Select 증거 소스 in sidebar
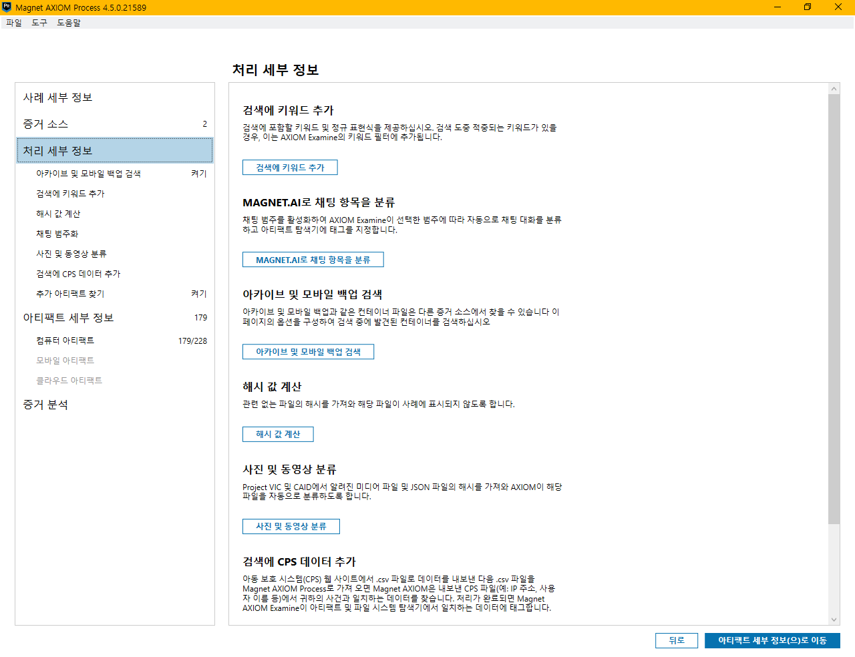The height and width of the screenshot is (657, 855). (115, 124)
